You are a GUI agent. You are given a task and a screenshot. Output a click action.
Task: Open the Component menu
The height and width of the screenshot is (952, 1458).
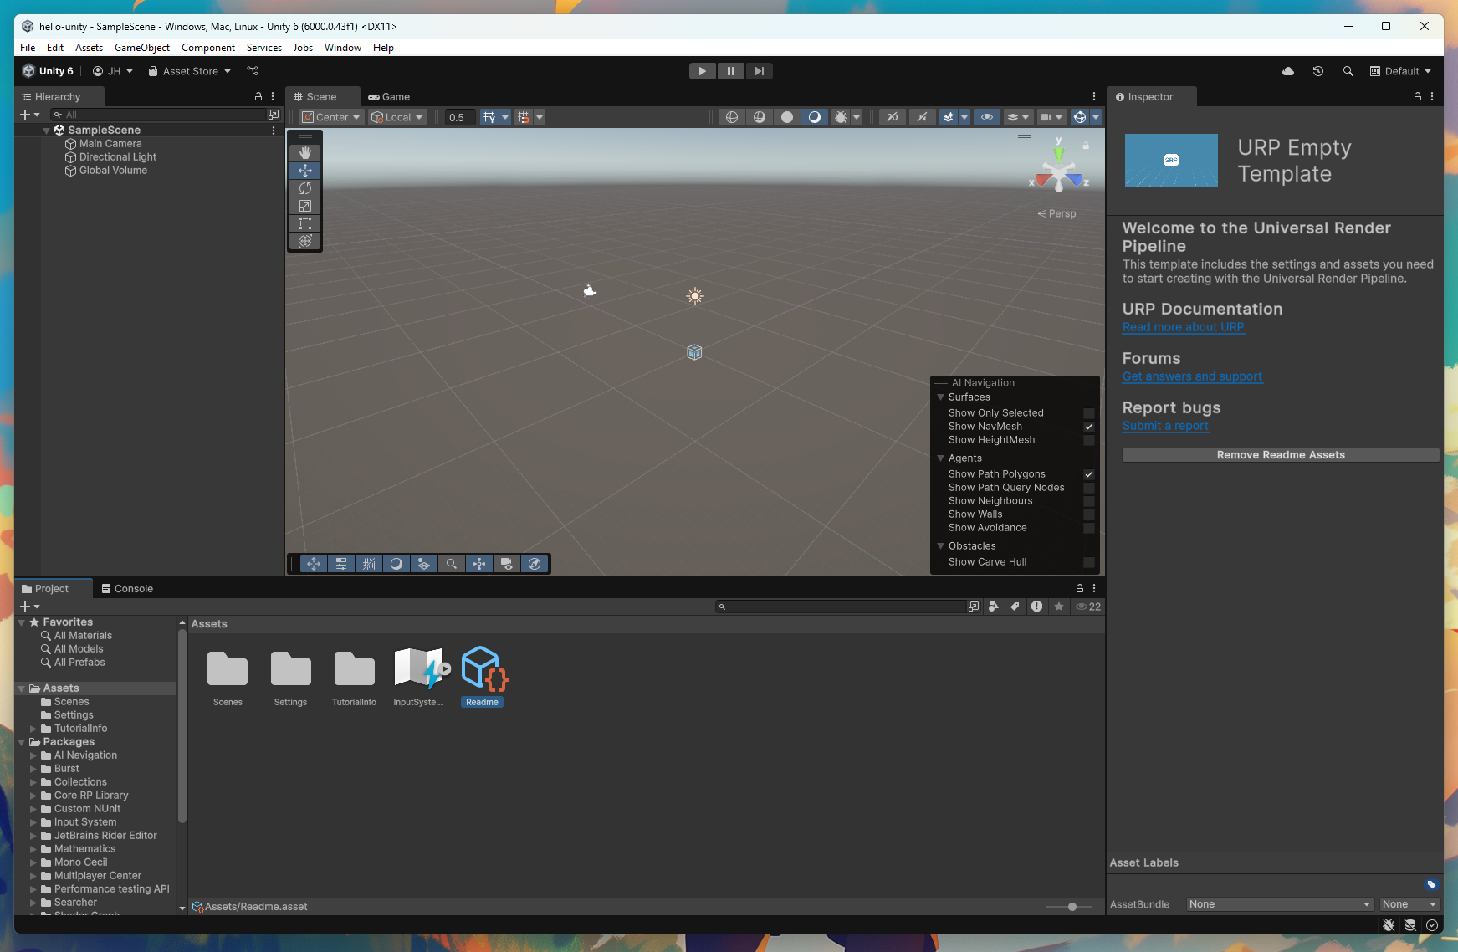208,48
